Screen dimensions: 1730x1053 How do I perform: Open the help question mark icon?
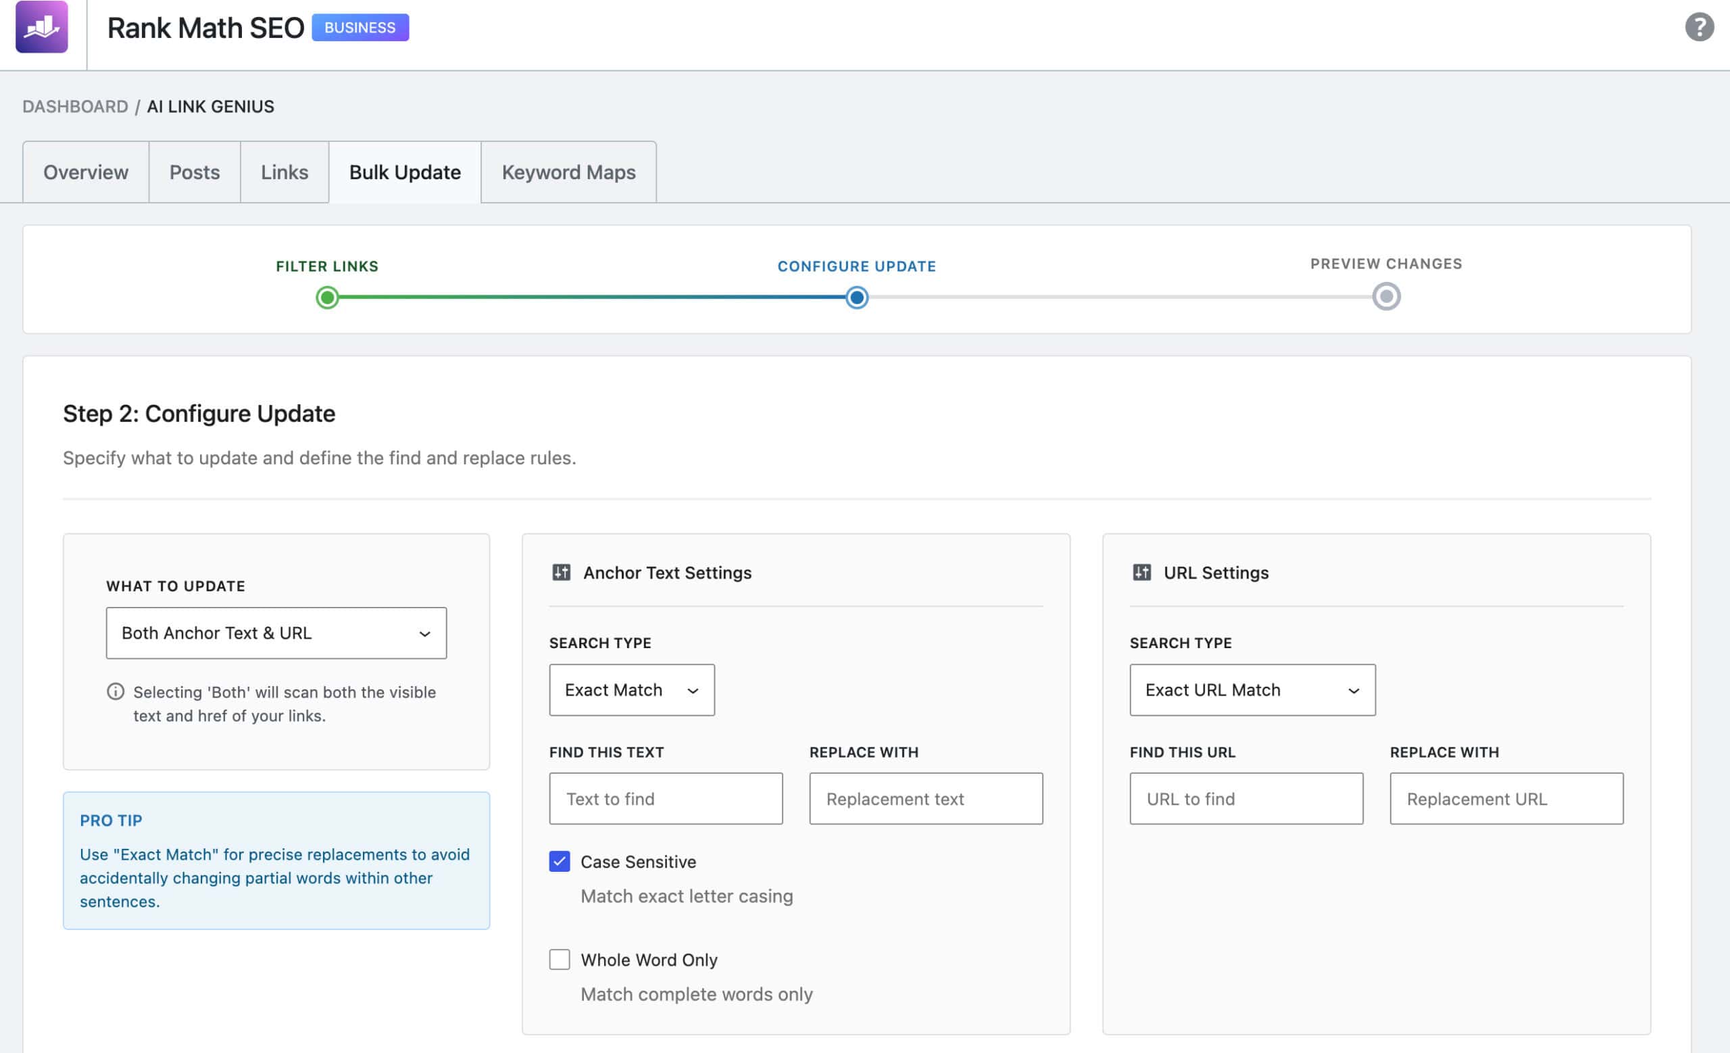[x=1699, y=28]
